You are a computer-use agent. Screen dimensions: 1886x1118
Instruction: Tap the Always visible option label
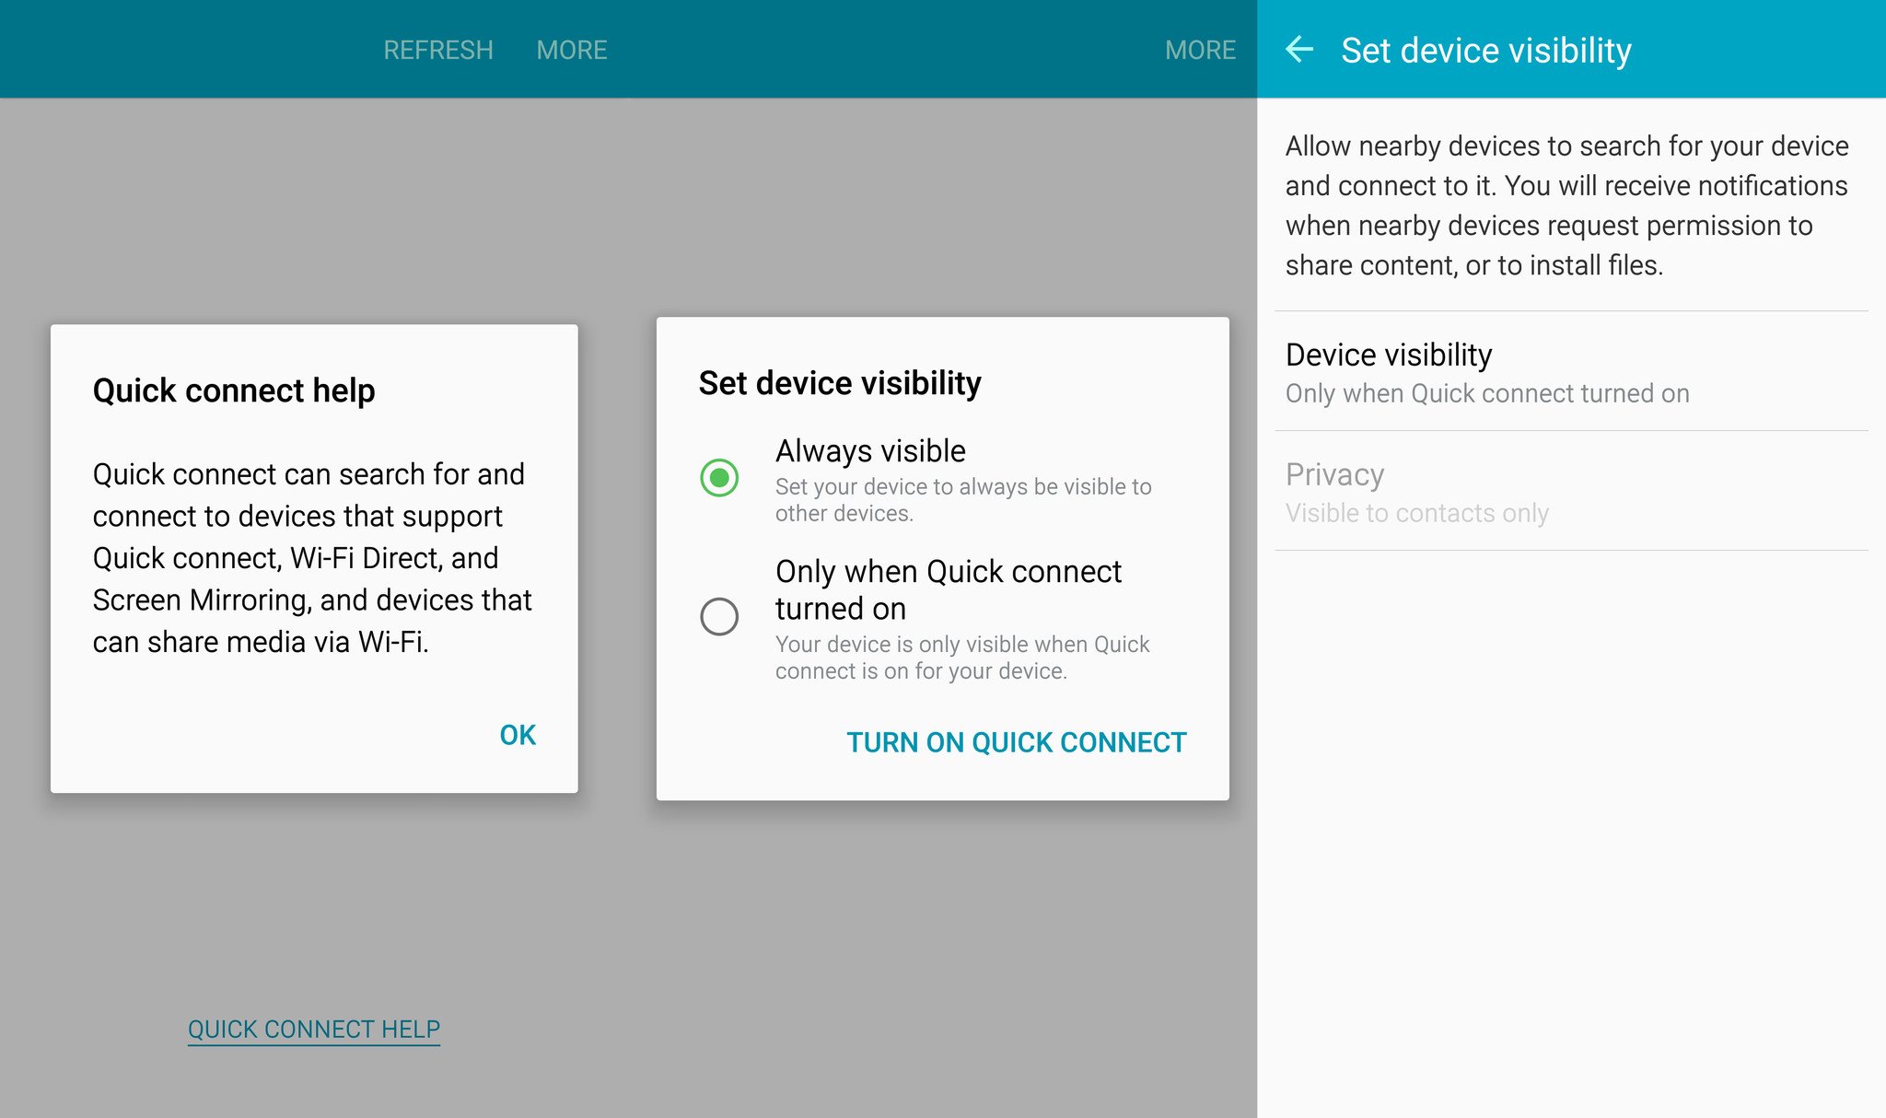(x=870, y=451)
